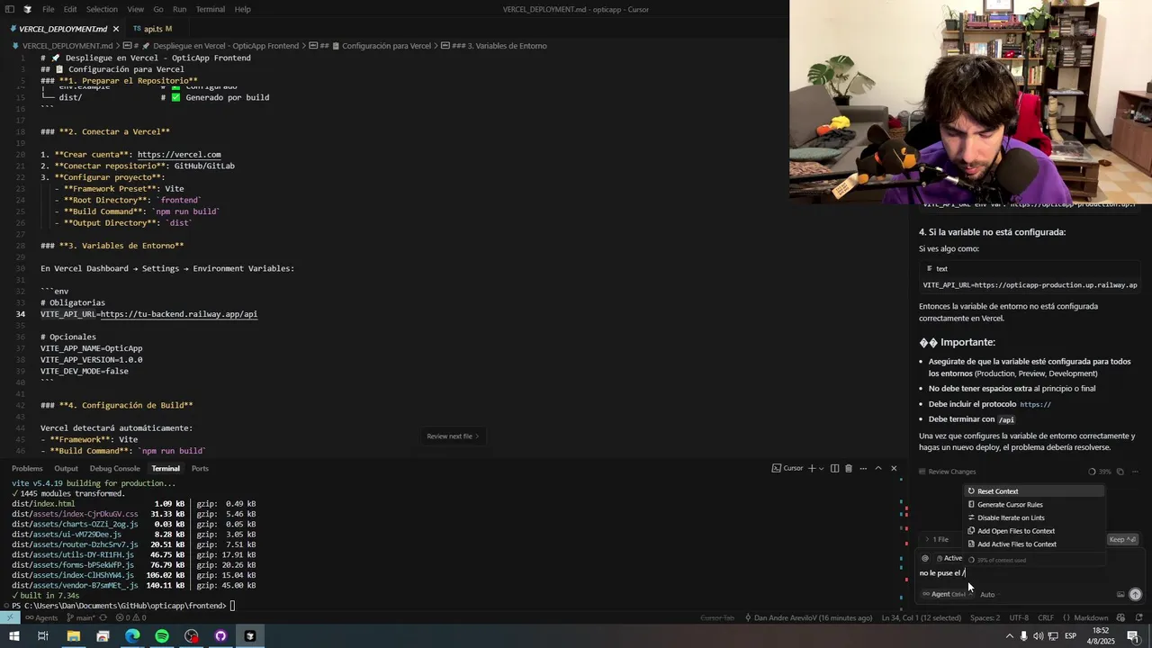Switch to the api.ts editor tab
The height and width of the screenshot is (648, 1152).
coord(152,29)
